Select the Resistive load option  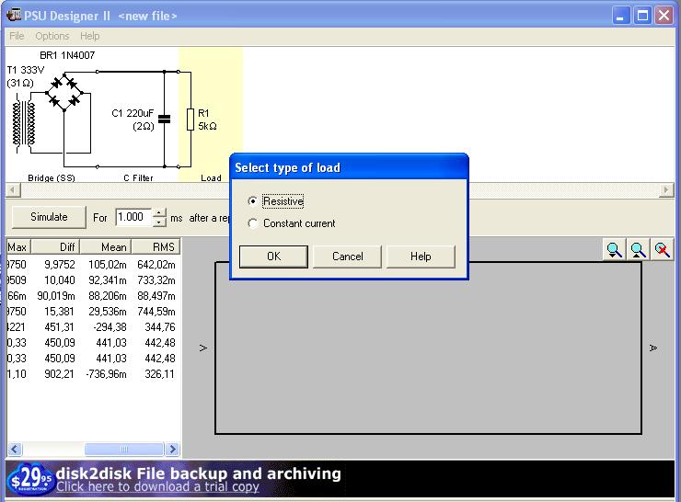pyautogui.click(x=254, y=201)
